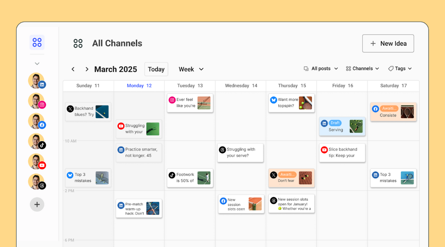Open the Week view dropdown
This screenshot has width=445, height=247.
tap(191, 69)
